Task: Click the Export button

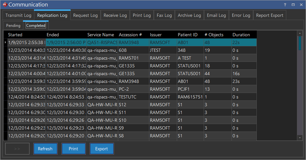Action: click(x=102, y=149)
